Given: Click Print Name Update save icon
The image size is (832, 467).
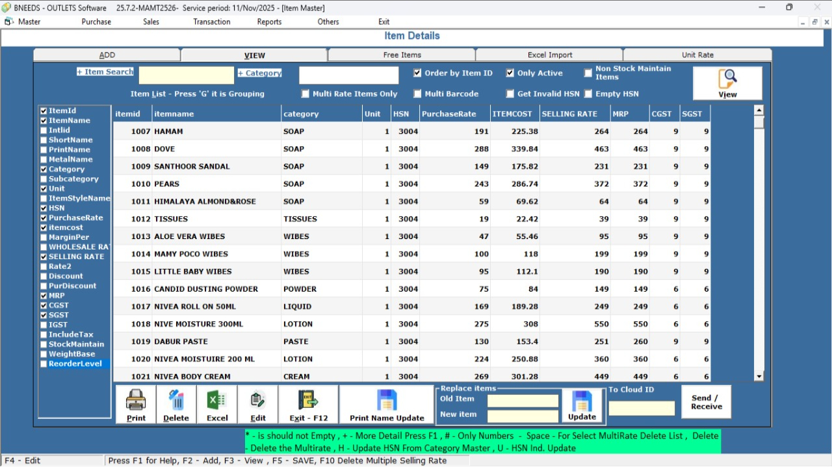Looking at the screenshot, I should point(387,400).
